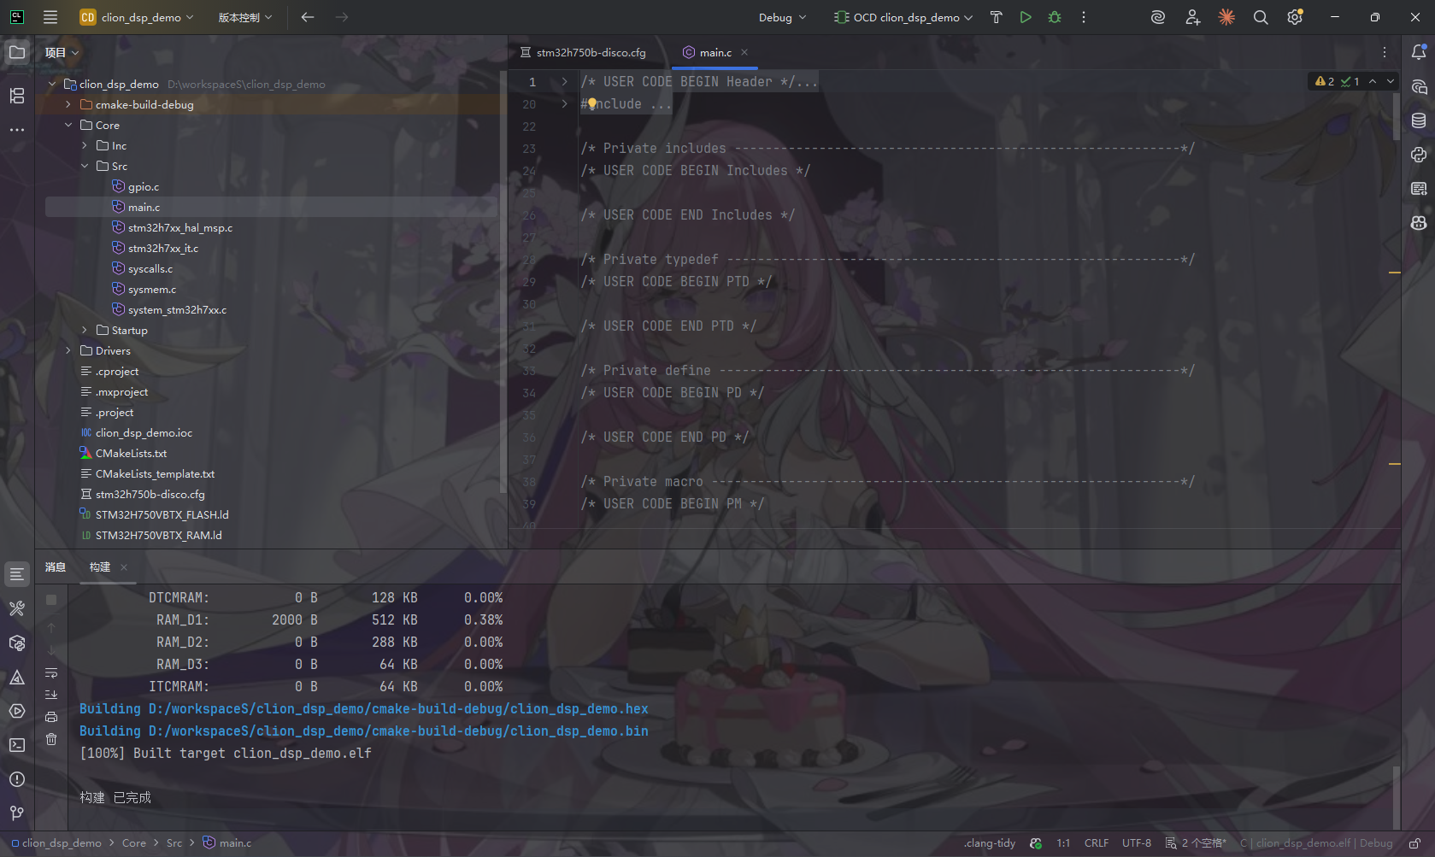Open the Settings gear icon
The width and height of the screenshot is (1435, 857).
pos(1294,17)
